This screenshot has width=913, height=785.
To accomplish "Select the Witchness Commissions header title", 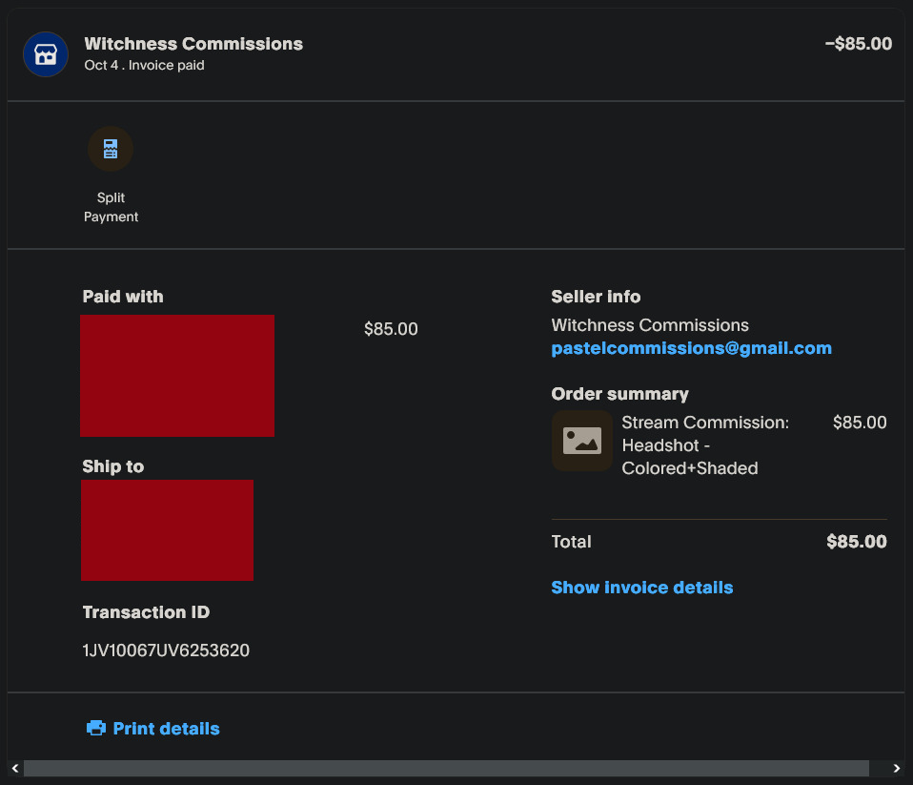I will tap(193, 44).
